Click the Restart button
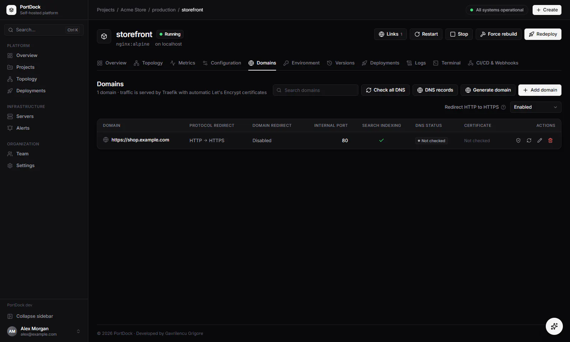The width and height of the screenshot is (570, 342). coord(426,34)
